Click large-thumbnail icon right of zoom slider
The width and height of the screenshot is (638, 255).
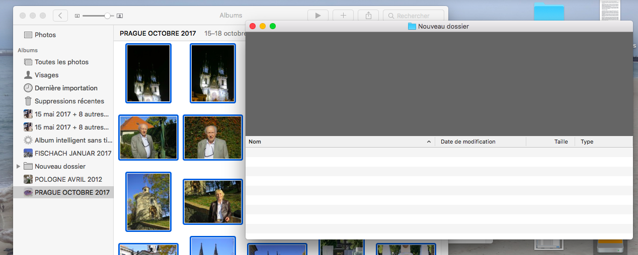tap(120, 16)
